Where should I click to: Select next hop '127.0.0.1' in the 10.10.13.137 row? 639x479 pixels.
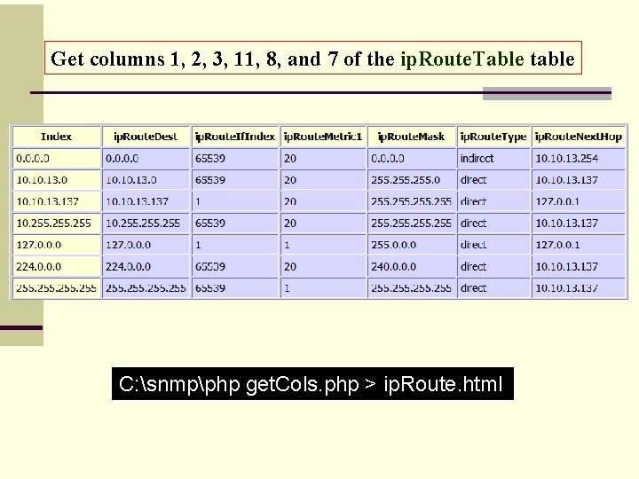point(579,201)
